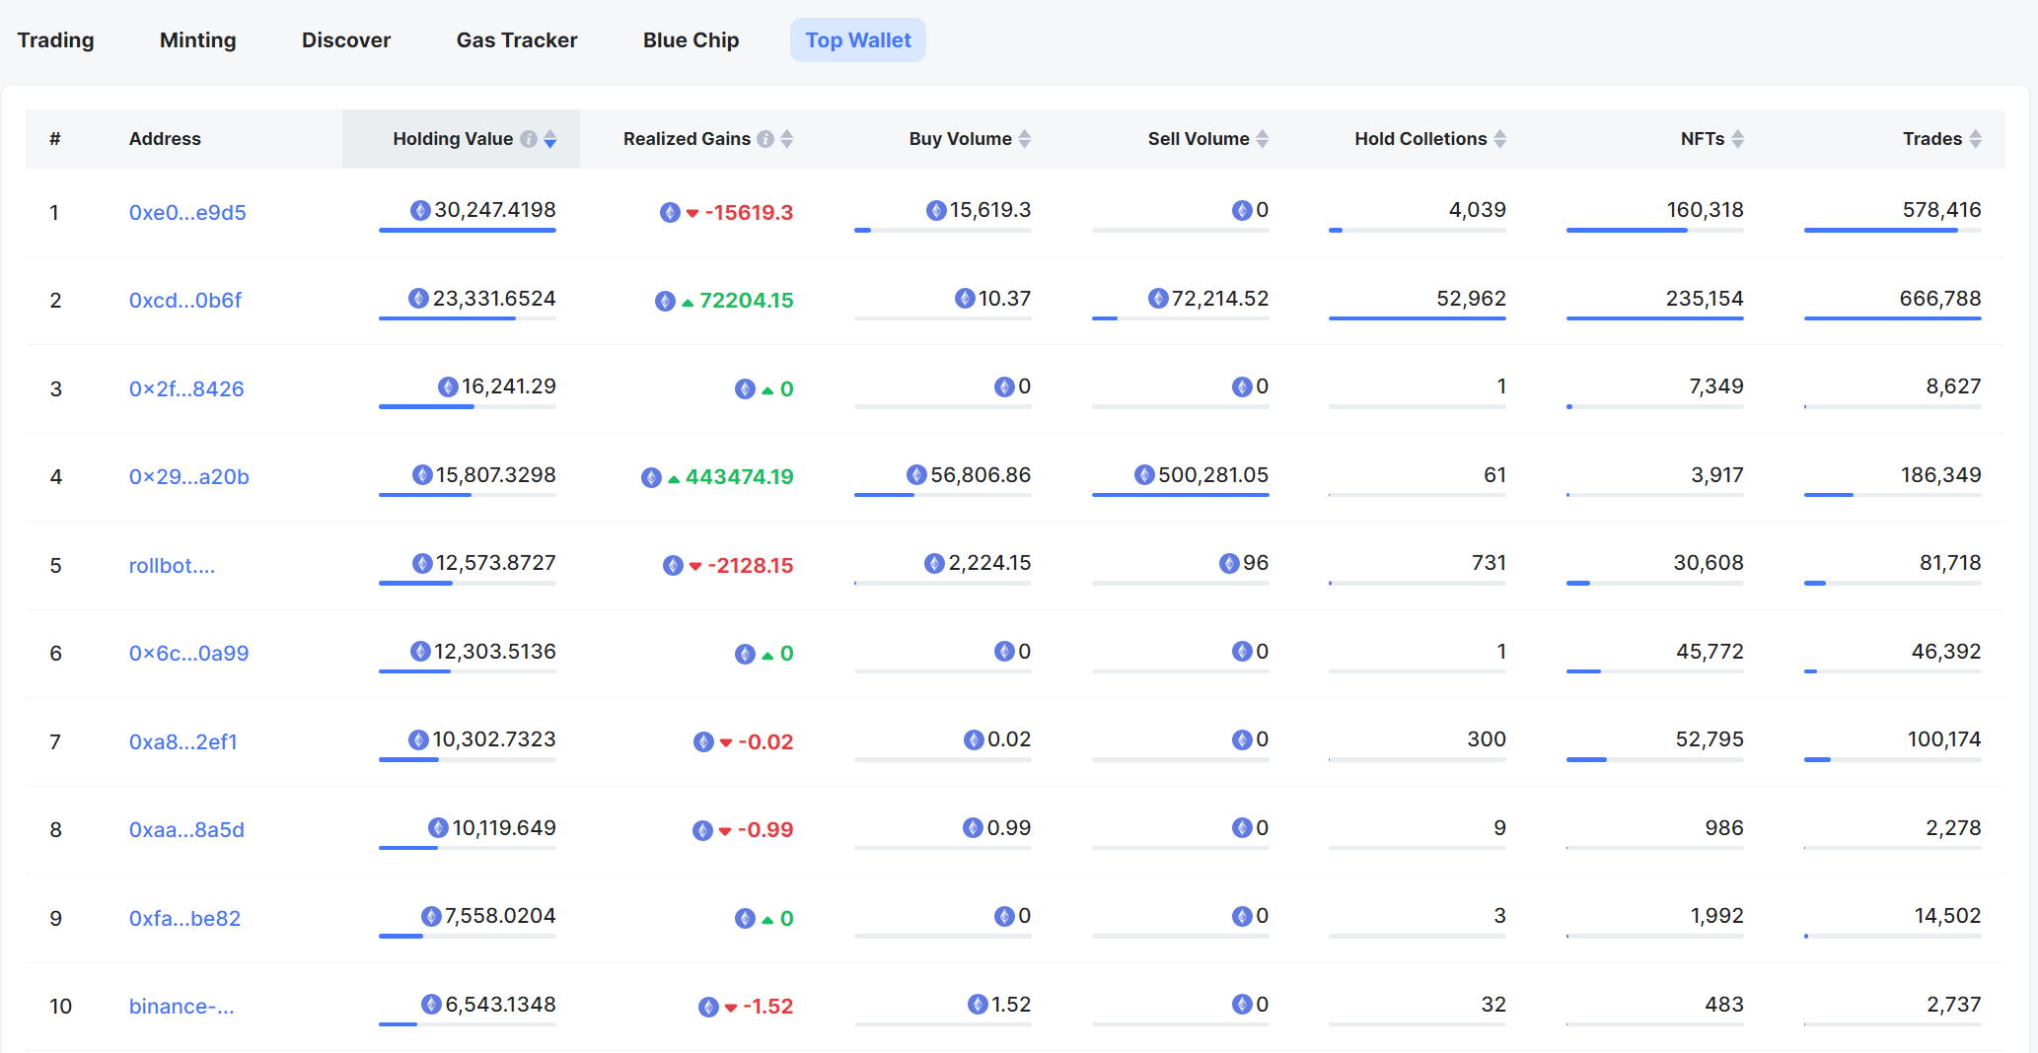Click progress bar under 578,416 trades
The image size is (2038, 1053).
tap(1892, 231)
